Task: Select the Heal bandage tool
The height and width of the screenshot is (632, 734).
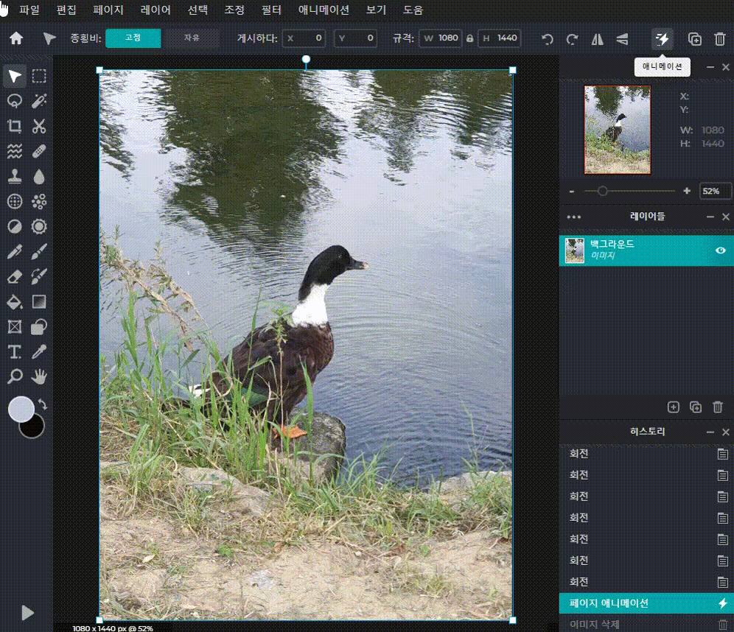Action: coord(39,151)
